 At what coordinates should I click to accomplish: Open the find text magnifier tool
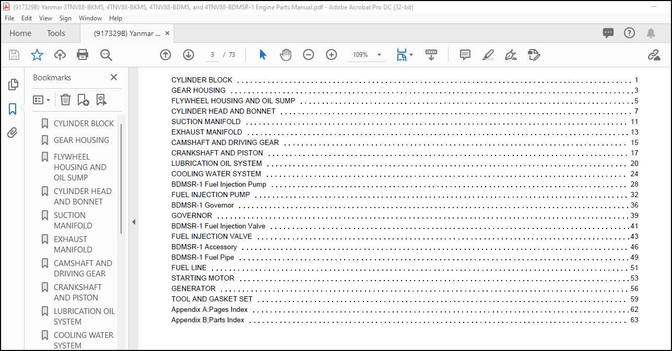click(106, 55)
